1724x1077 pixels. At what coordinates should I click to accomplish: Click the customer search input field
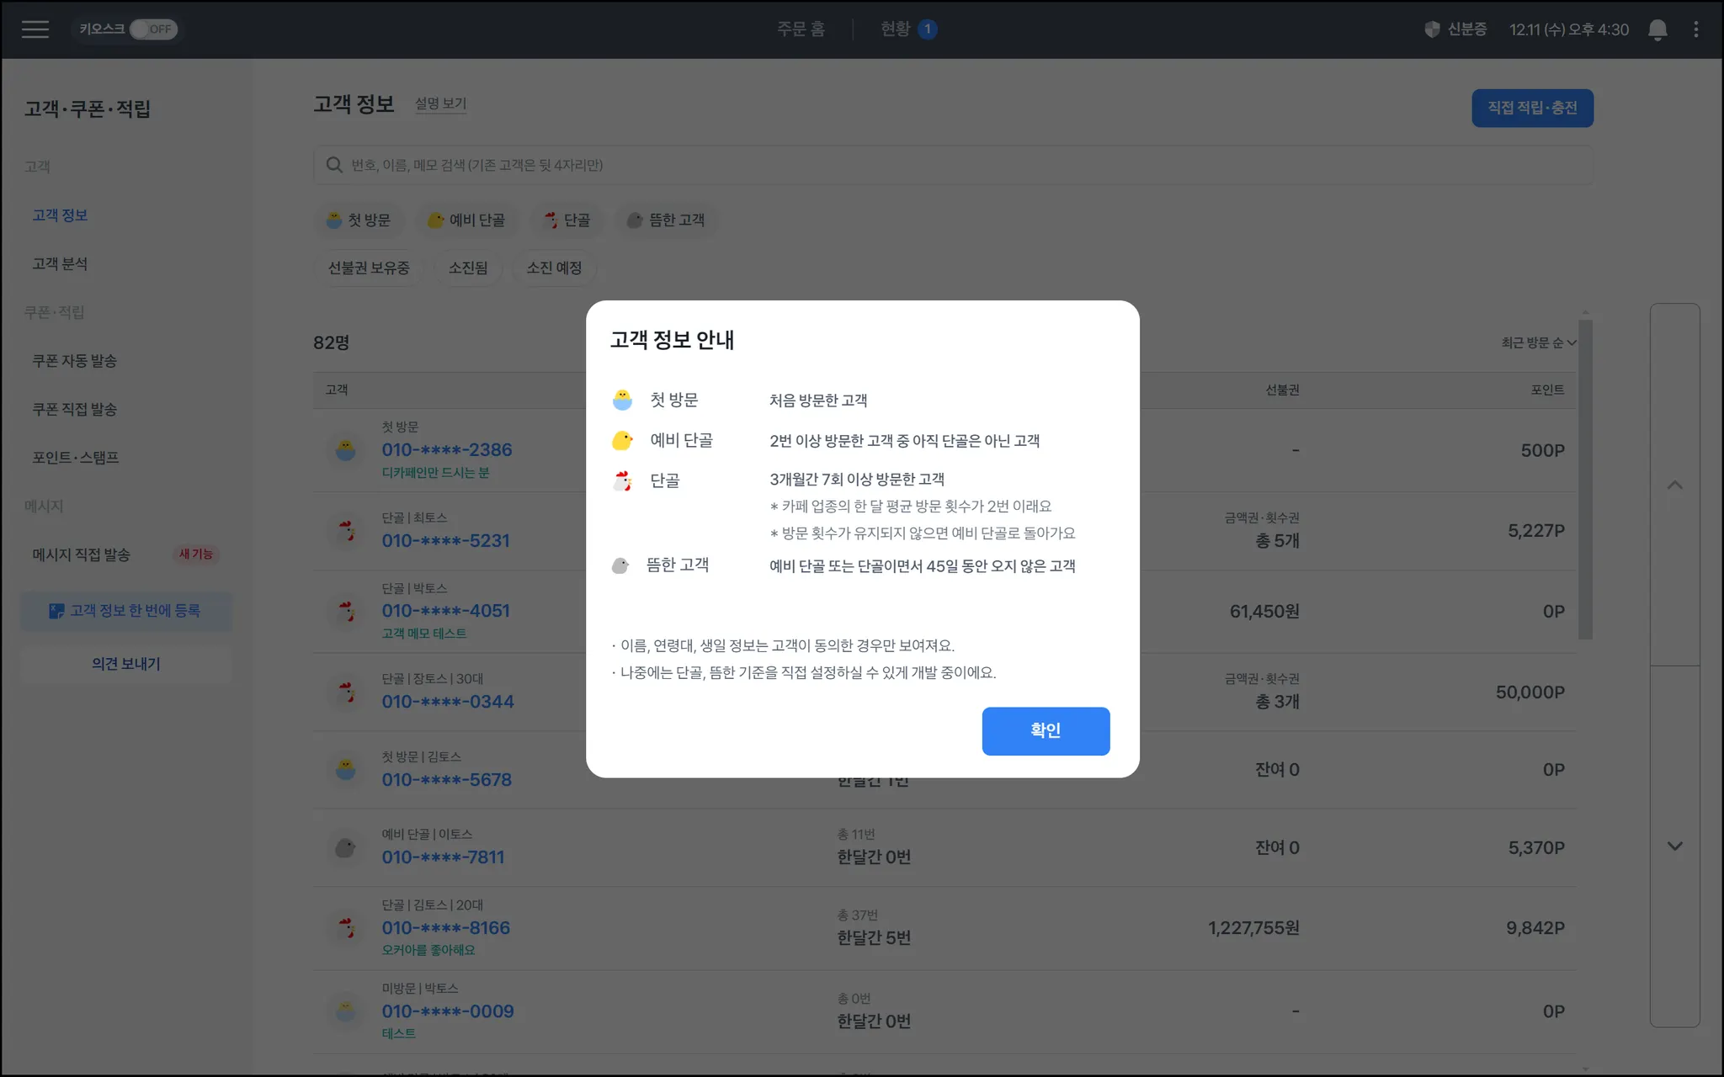click(x=951, y=165)
